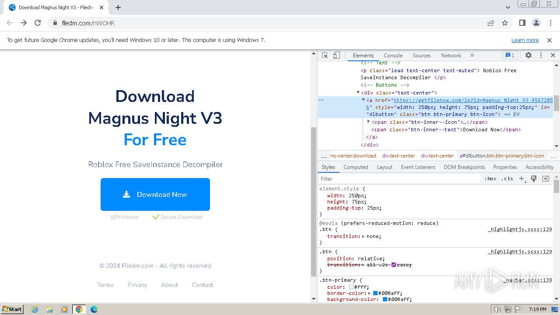Open the Layout tab

[x=385, y=167]
